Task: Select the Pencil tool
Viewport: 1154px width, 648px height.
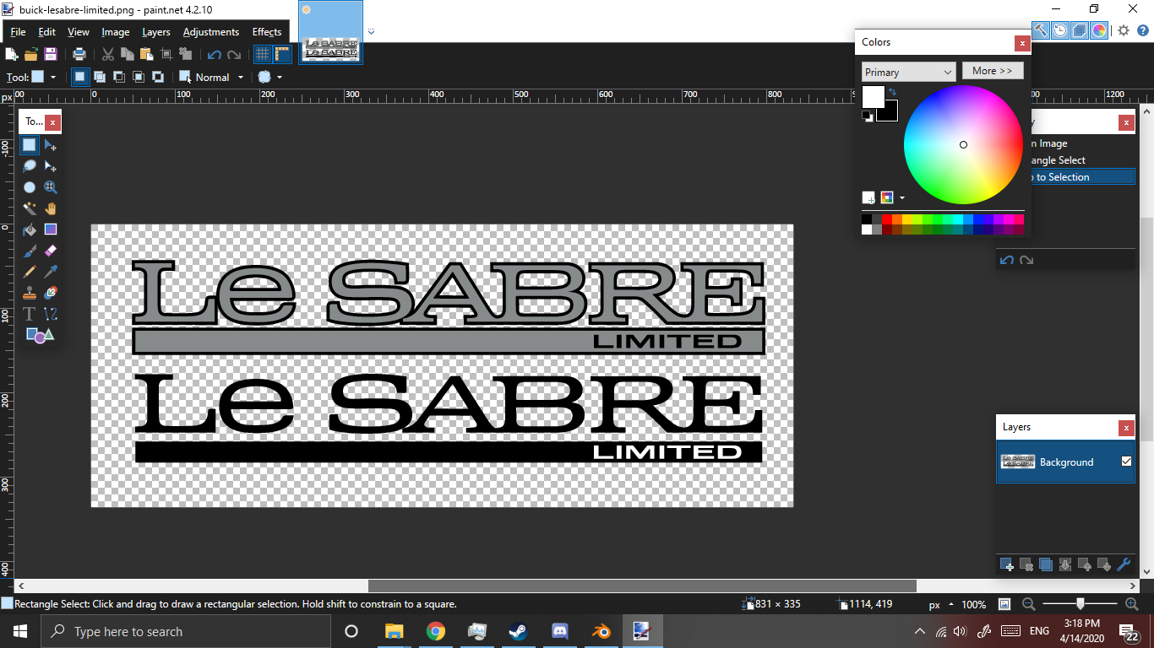Action: click(x=30, y=272)
